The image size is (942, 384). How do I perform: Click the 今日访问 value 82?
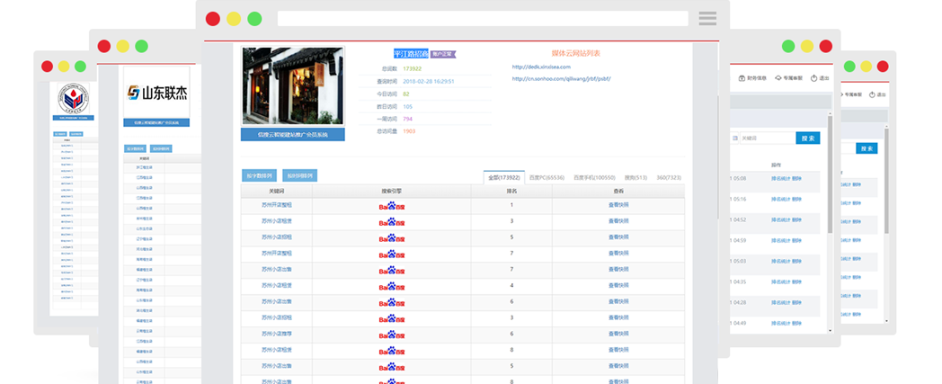tap(406, 94)
